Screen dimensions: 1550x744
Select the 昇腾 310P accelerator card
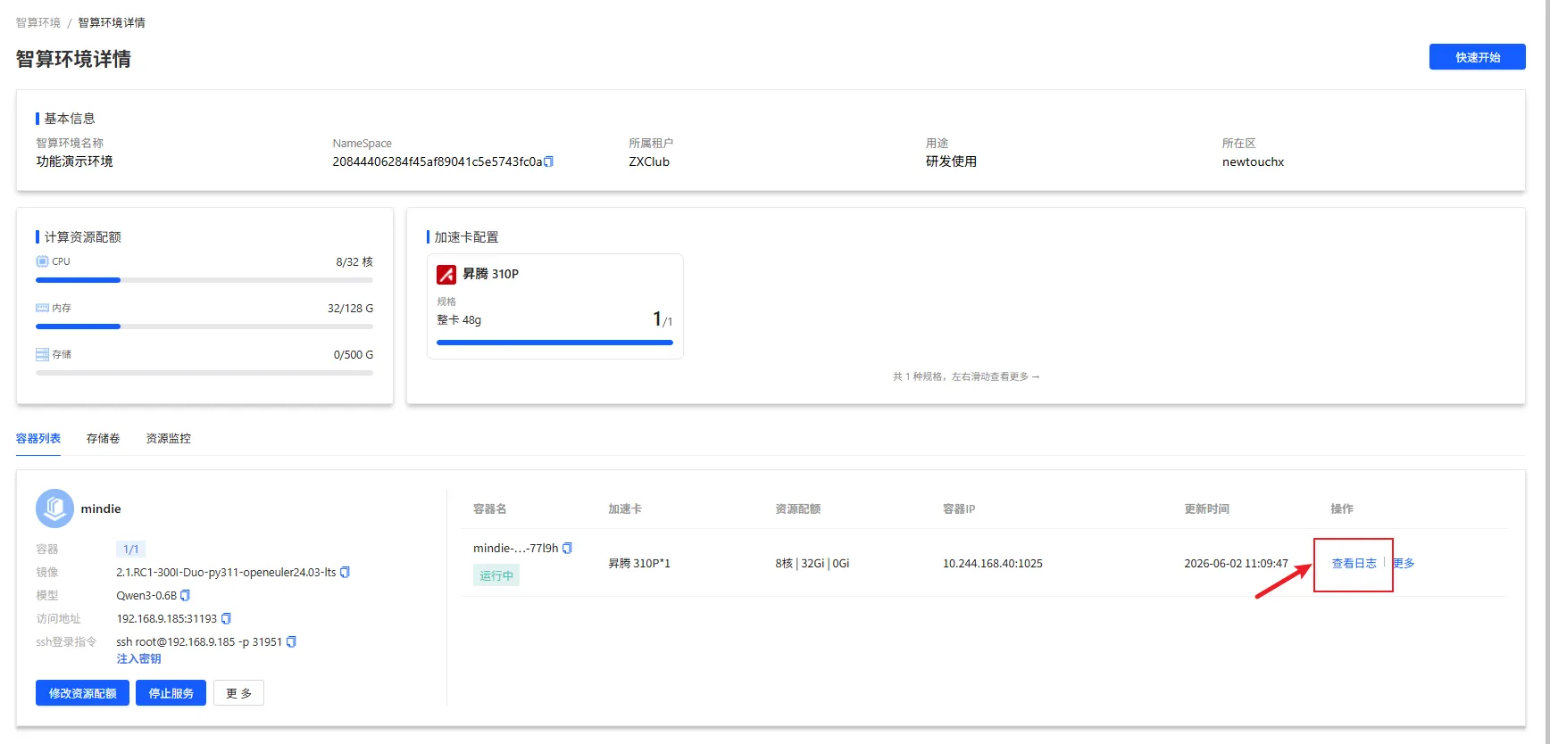point(554,306)
